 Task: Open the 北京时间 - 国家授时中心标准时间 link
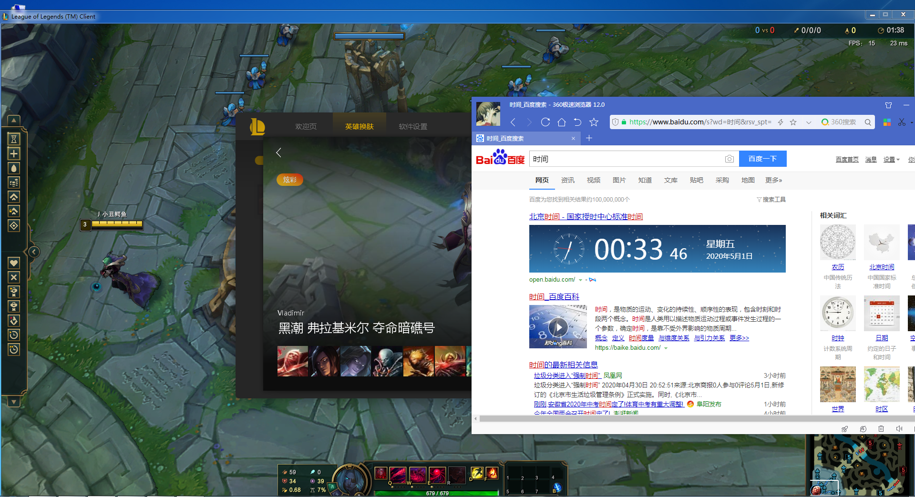(586, 216)
